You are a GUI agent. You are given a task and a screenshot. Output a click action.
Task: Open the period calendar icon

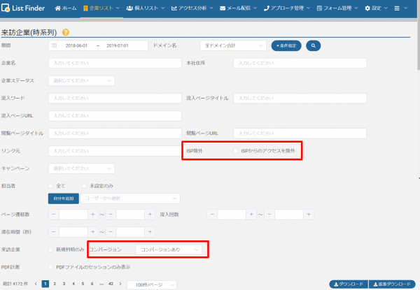pos(54,45)
